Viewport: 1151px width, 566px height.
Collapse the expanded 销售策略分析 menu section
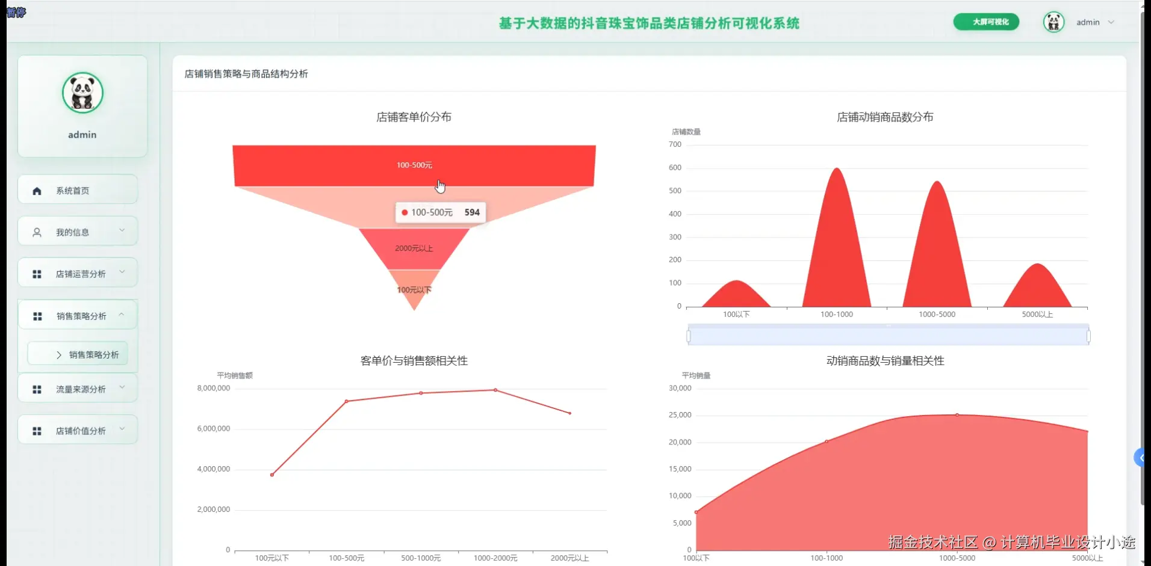(122, 315)
